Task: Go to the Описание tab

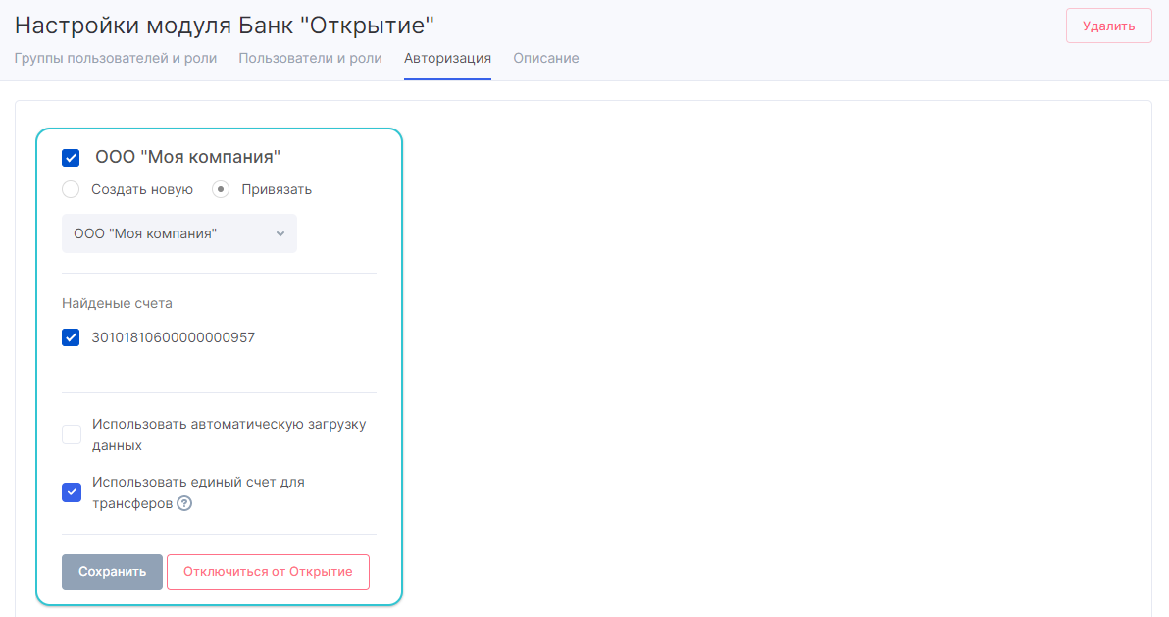Action: [545, 58]
